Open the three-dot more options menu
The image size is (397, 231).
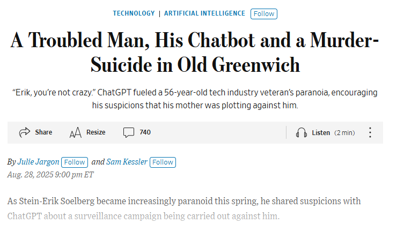pos(370,132)
